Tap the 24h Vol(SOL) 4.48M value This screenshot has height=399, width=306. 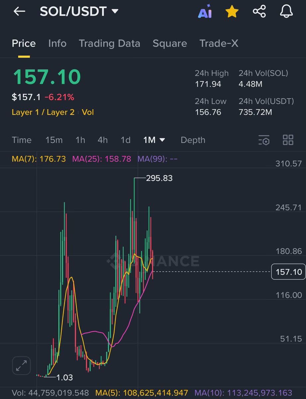click(250, 84)
